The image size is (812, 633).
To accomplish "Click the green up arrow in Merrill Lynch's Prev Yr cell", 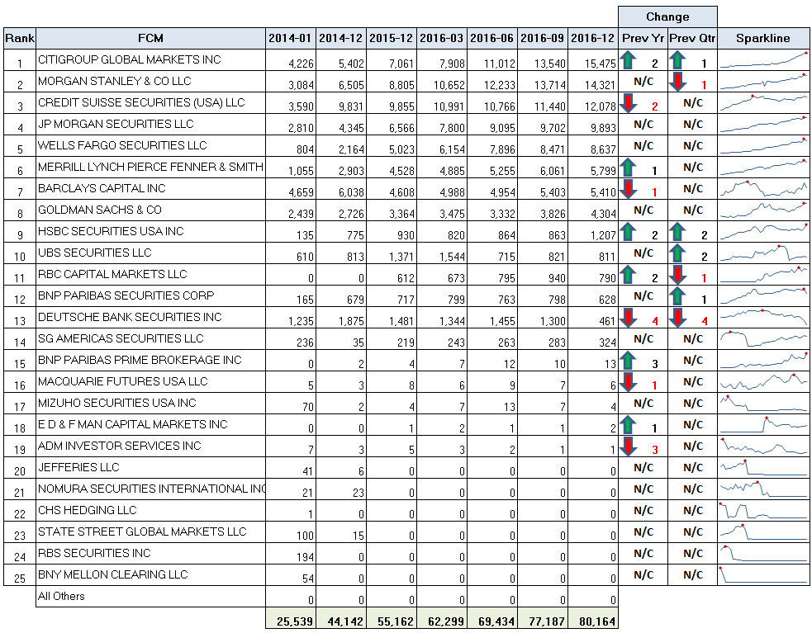I will pos(628,168).
